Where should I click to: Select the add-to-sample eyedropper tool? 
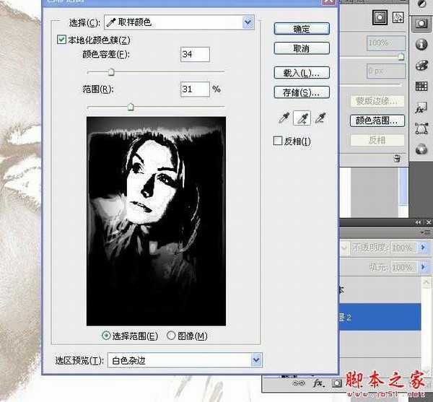(302, 118)
